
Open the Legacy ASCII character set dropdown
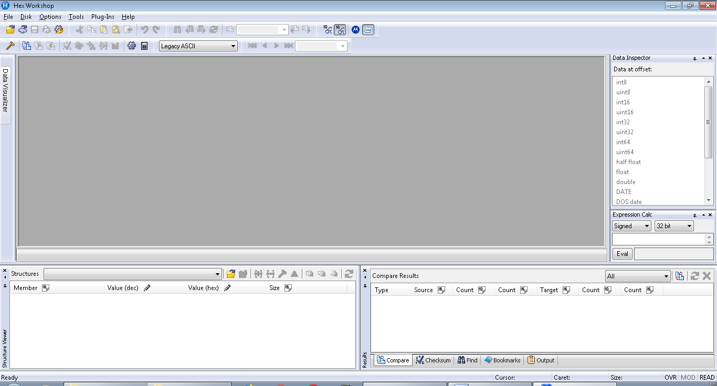pyautogui.click(x=198, y=46)
